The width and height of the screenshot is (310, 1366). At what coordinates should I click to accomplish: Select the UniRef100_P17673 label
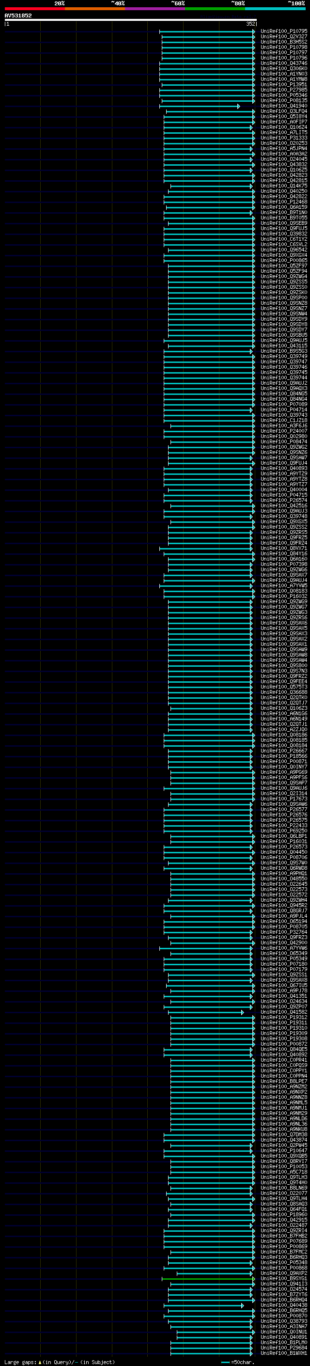(x=284, y=799)
